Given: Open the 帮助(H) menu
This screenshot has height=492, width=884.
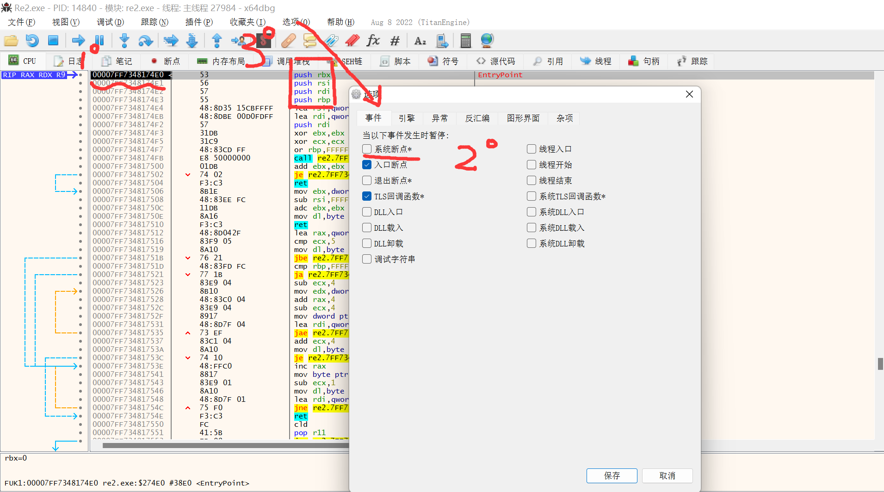Looking at the screenshot, I should 340,22.
